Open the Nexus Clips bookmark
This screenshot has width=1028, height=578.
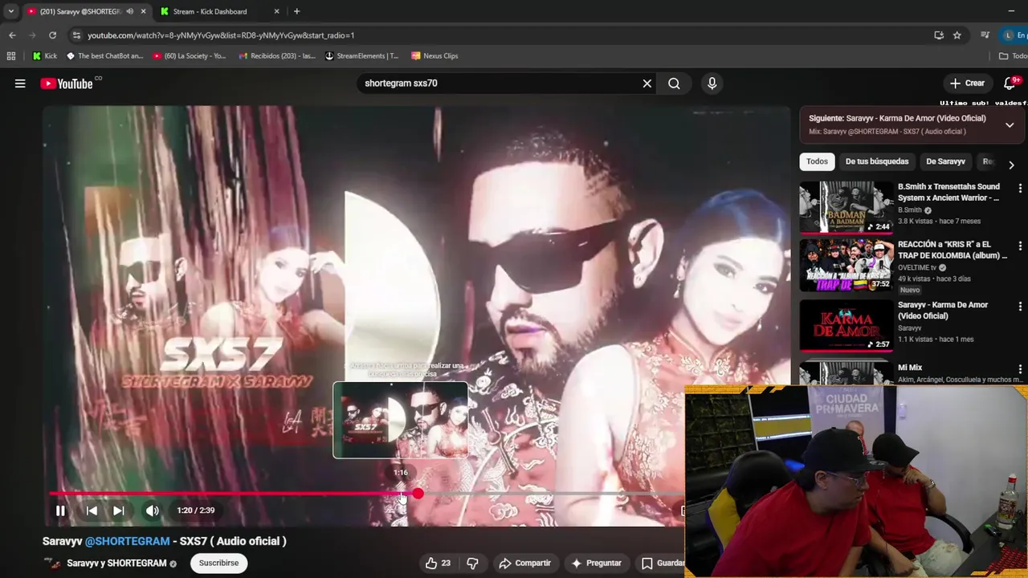434,56
